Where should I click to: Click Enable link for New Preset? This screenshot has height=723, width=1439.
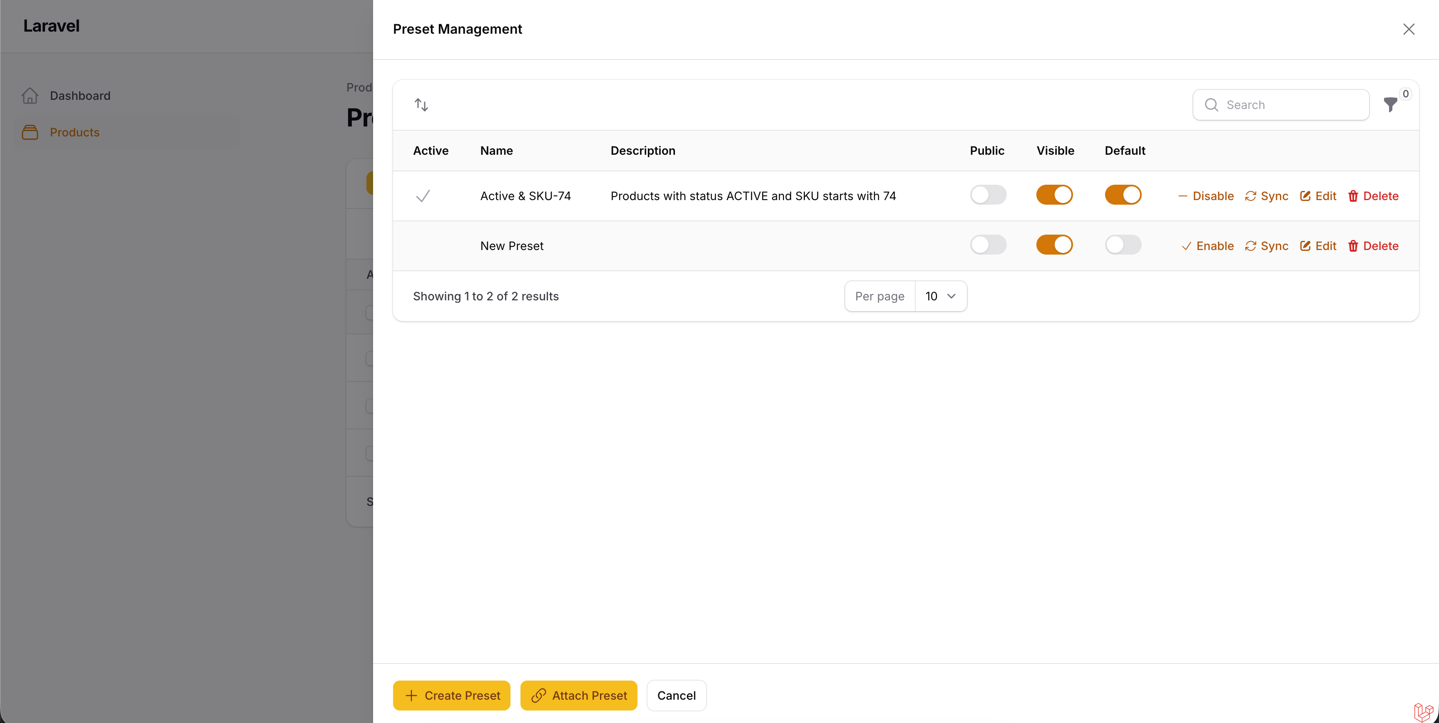click(x=1208, y=246)
